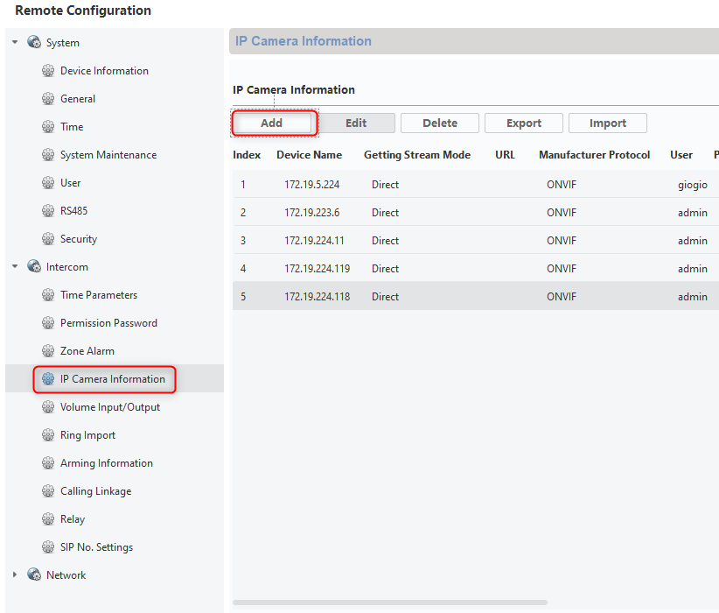Image resolution: width=719 pixels, height=613 pixels.
Task: Open SIP No. Settings
Action: pos(96,546)
